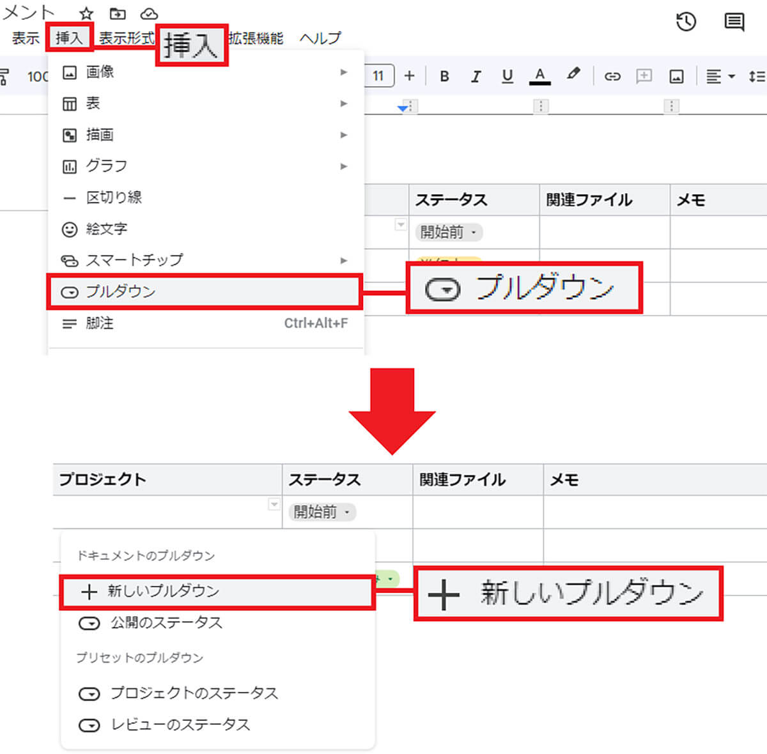Image resolution: width=767 pixels, height=754 pixels.
Task: Click the drawing icon next to 描画
Action: coord(70,135)
